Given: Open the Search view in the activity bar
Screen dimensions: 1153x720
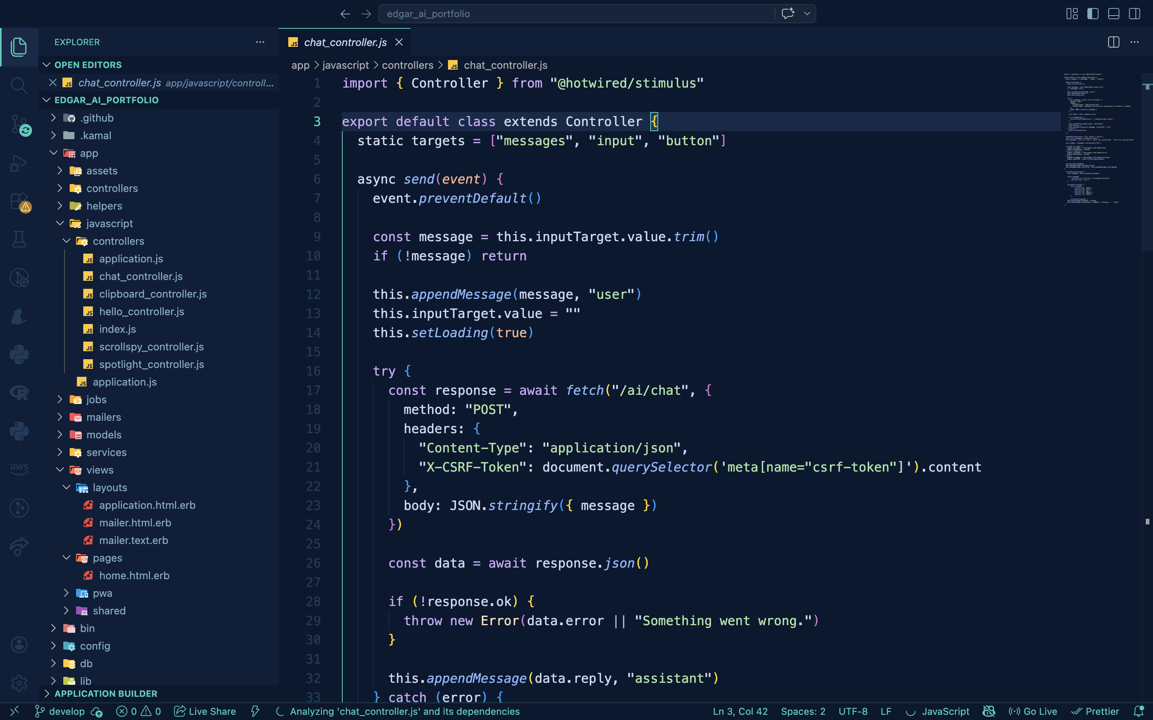Looking at the screenshot, I should pyautogui.click(x=19, y=85).
